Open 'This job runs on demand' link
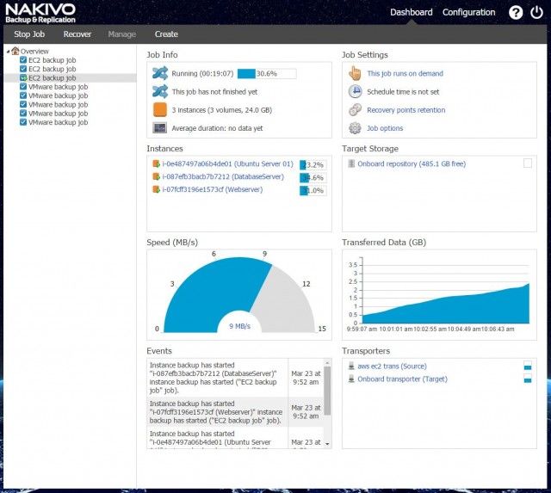 406,73
